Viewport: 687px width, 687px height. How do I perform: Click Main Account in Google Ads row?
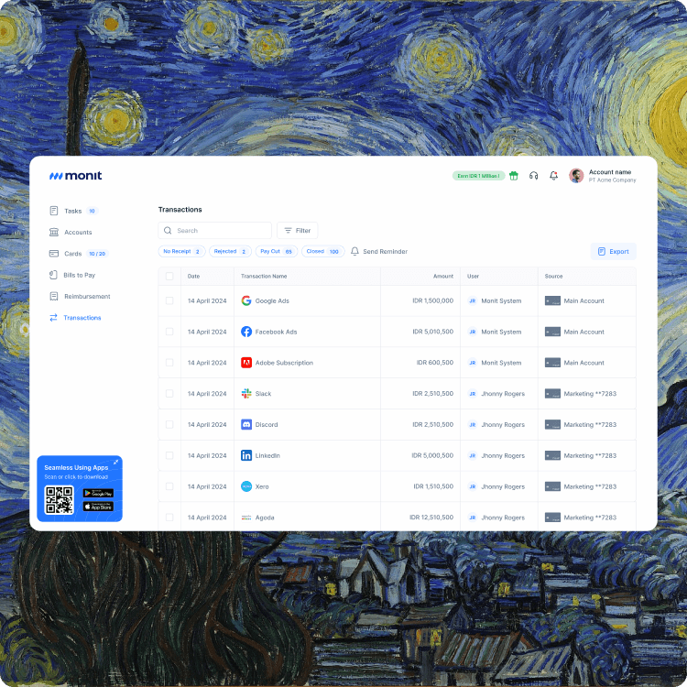583,300
